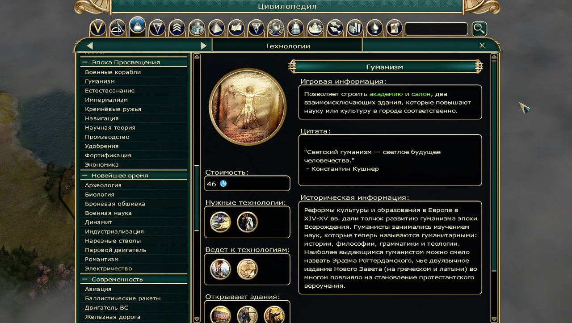Click the first required technology thumbnail

point(220,222)
